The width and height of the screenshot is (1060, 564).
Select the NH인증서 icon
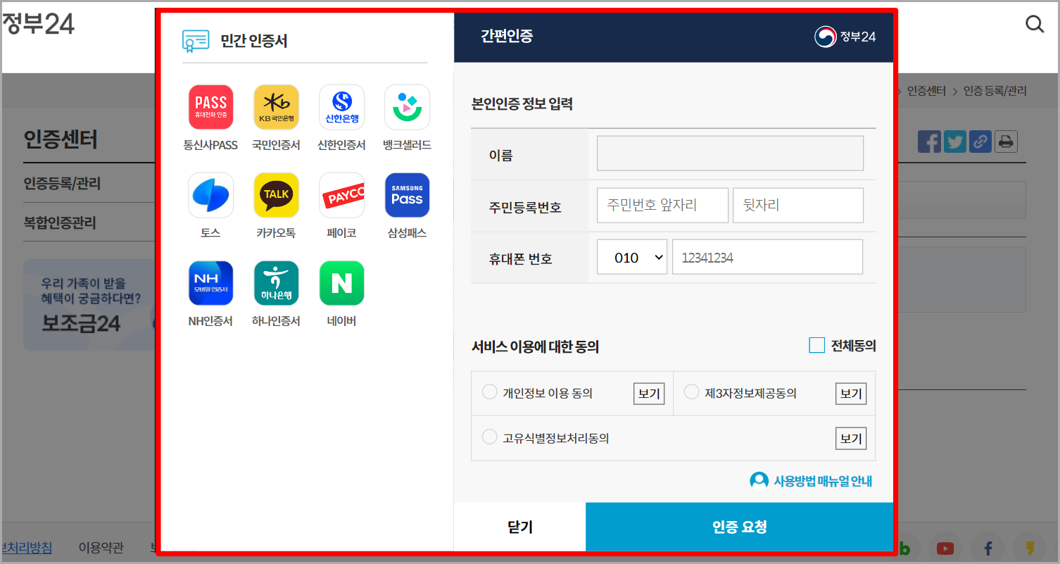(210, 283)
